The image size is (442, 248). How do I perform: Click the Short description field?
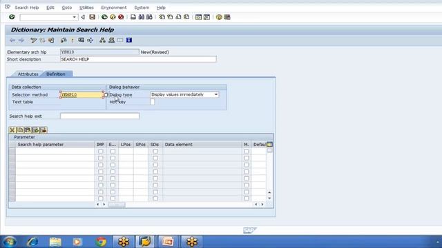[x=138, y=59]
